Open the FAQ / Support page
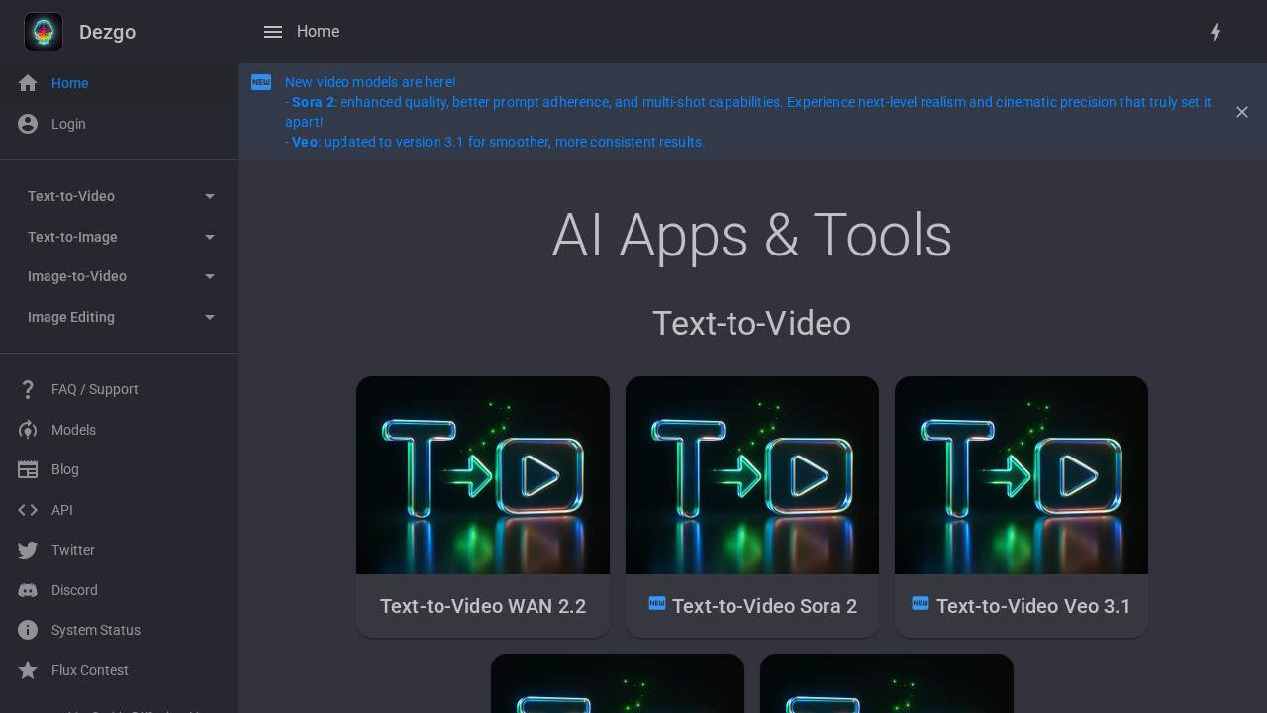Screen dimensions: 1267x713 [94, 389]
